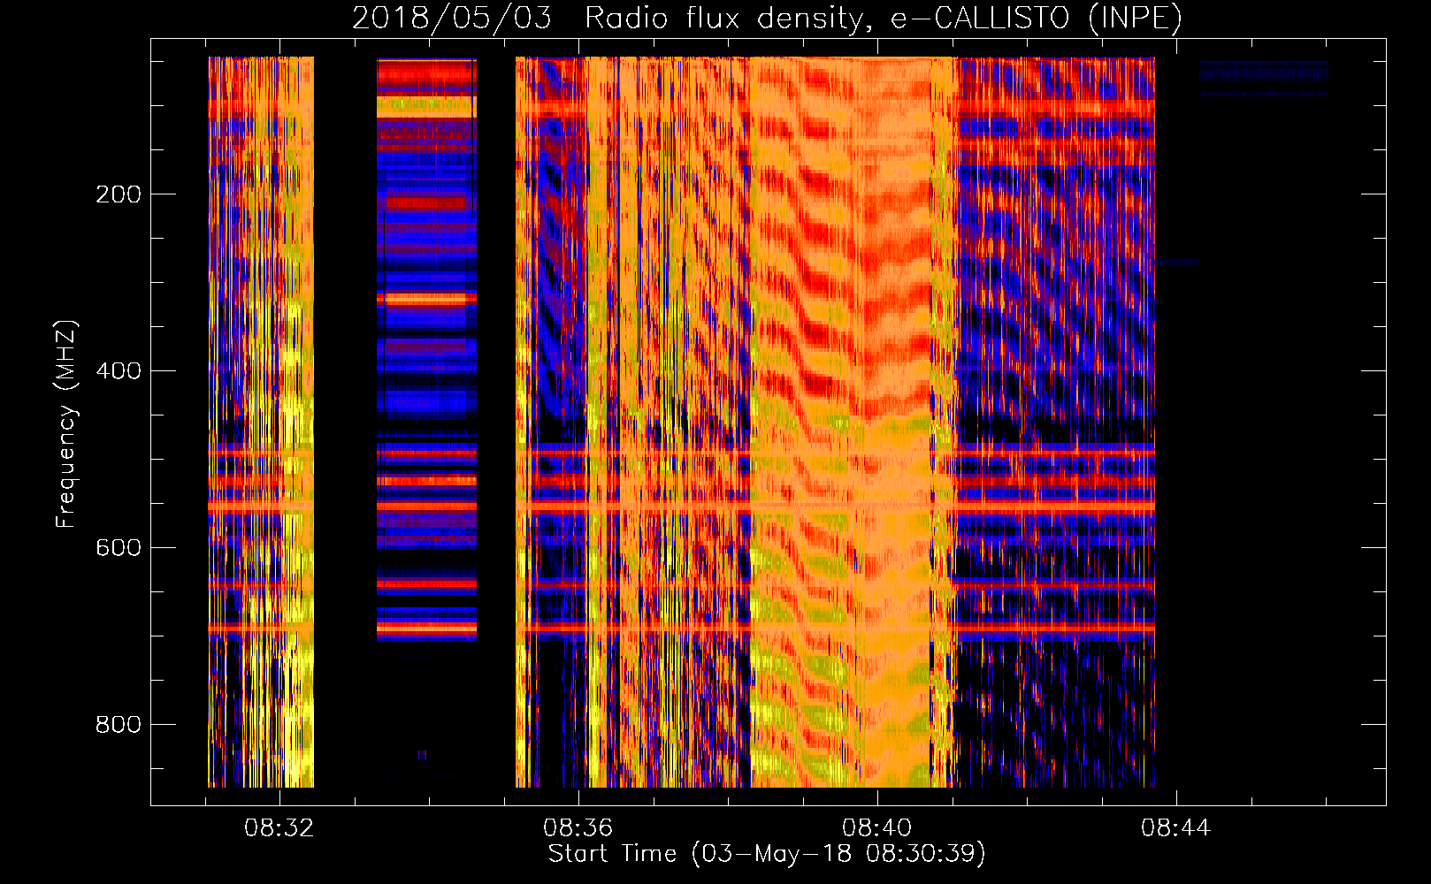
Task: Click the '200' frequency tick label
Action: click(x=119, y=194)
